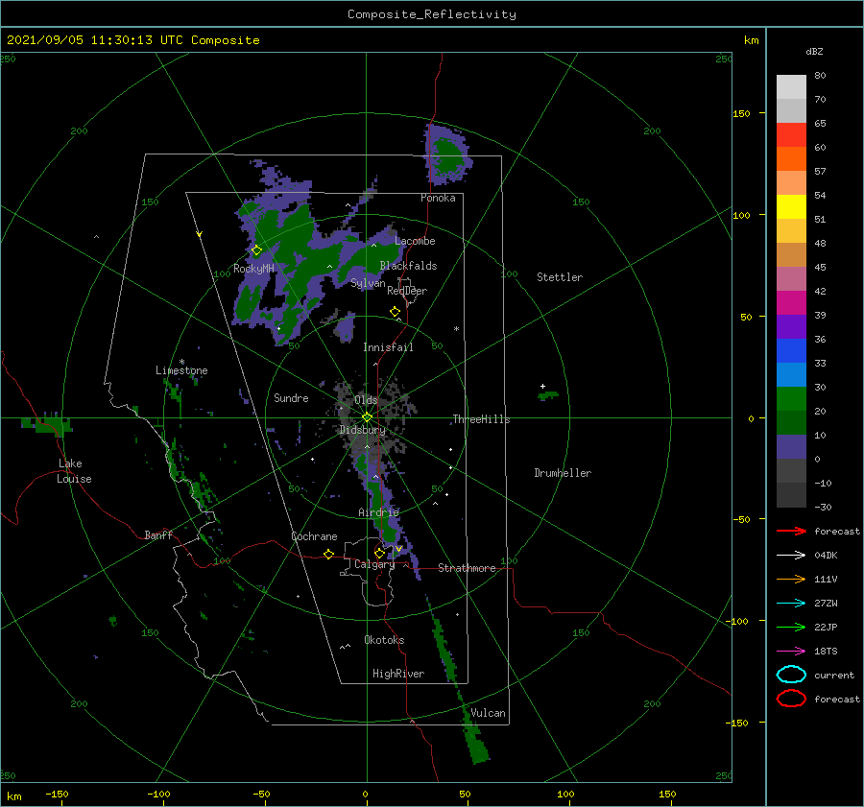Click the Innisfail label

tap(388, 347)
